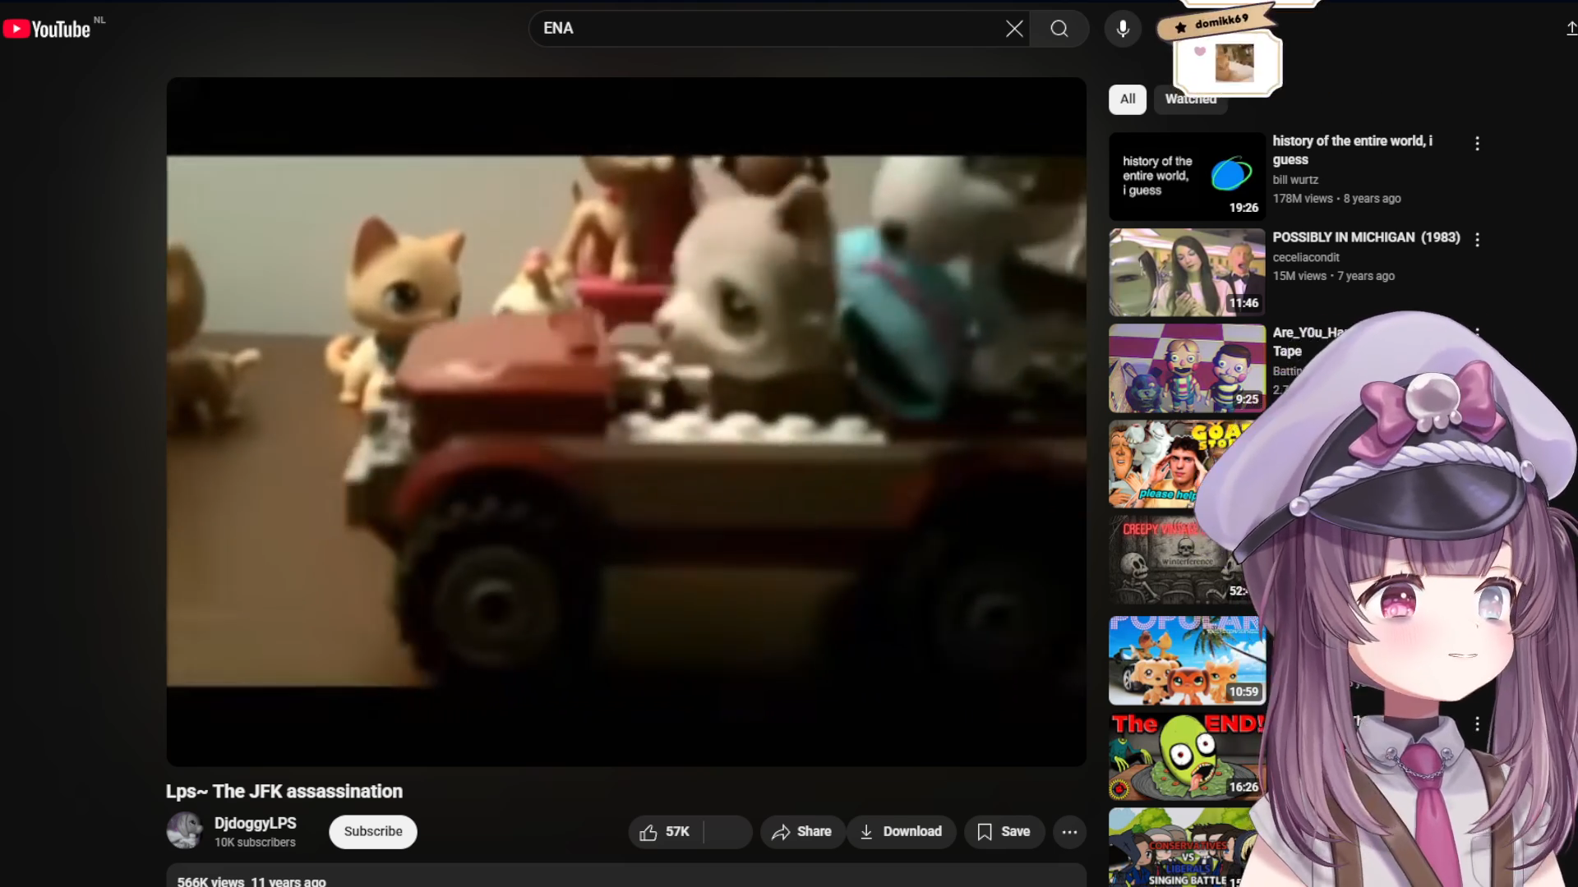The width and height of the screenshot is (1578, 887).
Task: Open bill wurtz history video thumbnail
Action: (1187, 177)
